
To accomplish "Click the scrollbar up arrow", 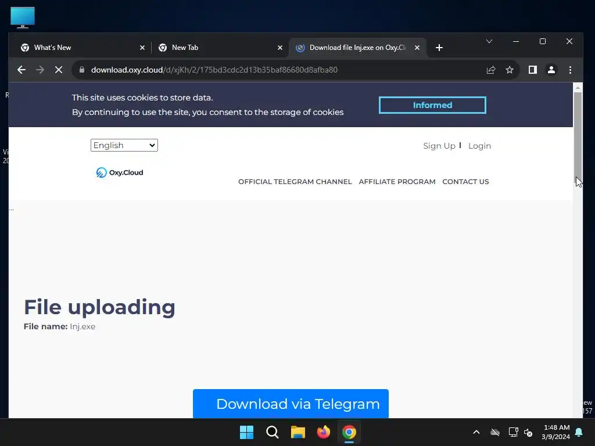I will pos(578,88).
